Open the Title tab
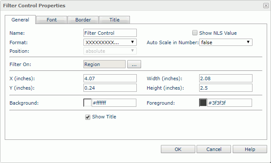The width and height of the screenshot is (271, 163). click(114, 20)
